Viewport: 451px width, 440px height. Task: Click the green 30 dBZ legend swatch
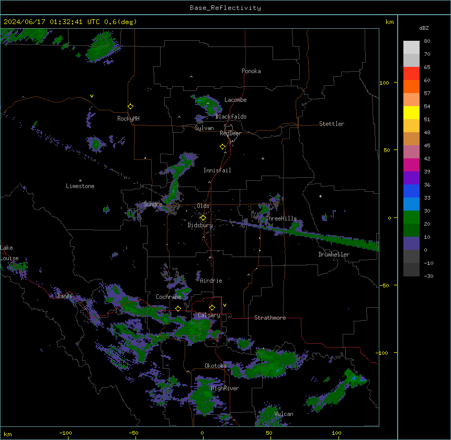[x=411, y=217]
